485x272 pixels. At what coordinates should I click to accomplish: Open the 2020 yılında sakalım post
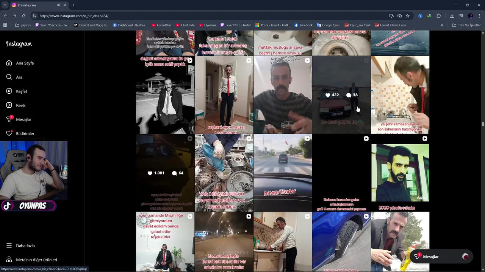tap(400, 173)
